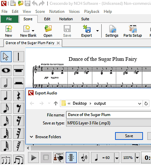Open the instruments selection icon

point(59,157)
